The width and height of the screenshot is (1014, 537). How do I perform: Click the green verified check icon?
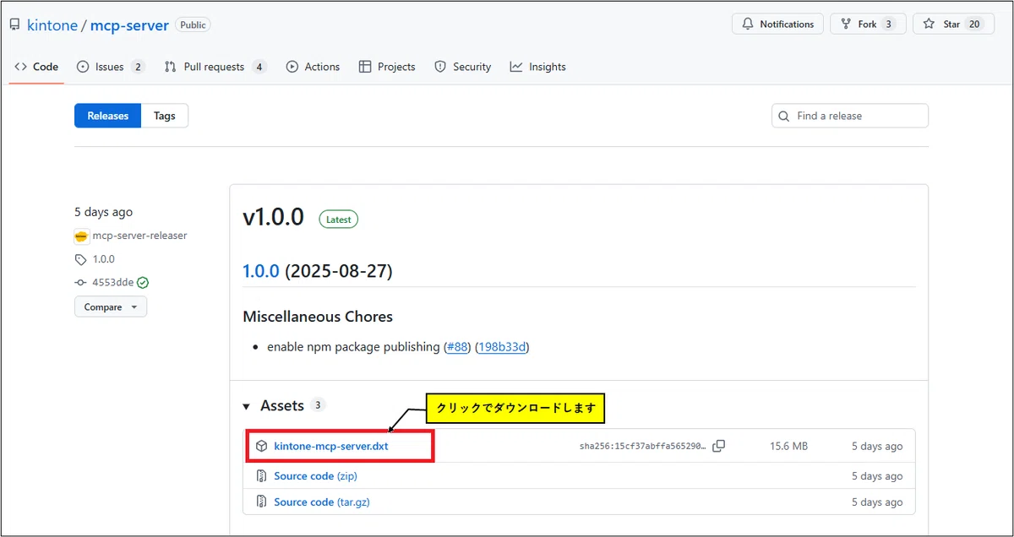coord(143,283)
